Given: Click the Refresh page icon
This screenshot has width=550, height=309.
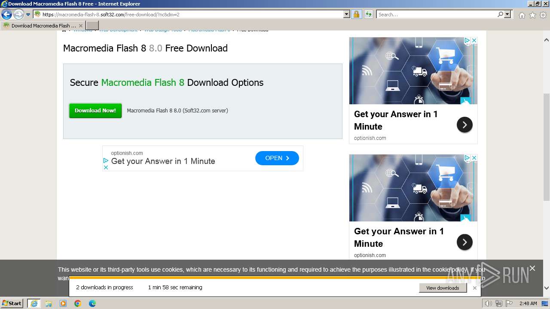Looking at the screenshot, I should tap(368, 14).
